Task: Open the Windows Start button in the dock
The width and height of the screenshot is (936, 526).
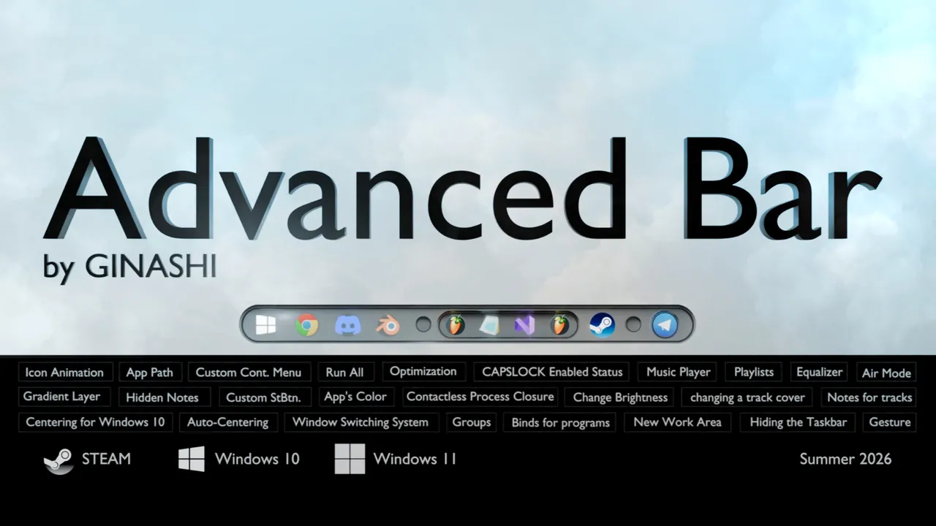Action: [266, 325]
